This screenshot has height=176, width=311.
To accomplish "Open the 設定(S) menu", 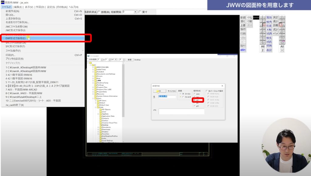I will click(51, 7).
